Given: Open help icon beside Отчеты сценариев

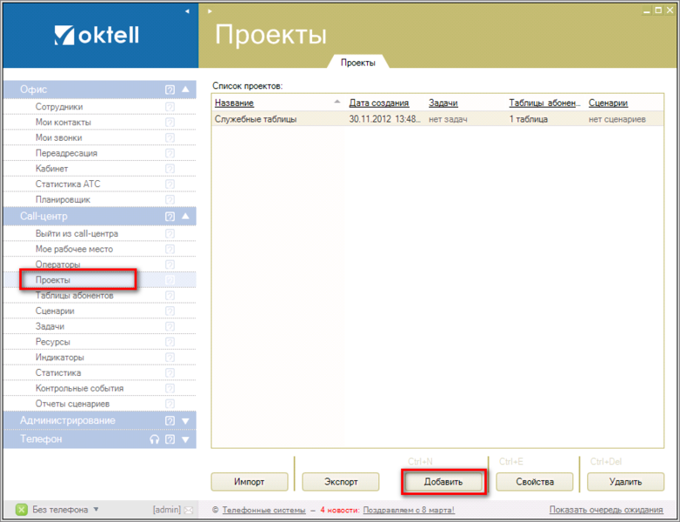Looking at the screenshot, I should [170, 404].
